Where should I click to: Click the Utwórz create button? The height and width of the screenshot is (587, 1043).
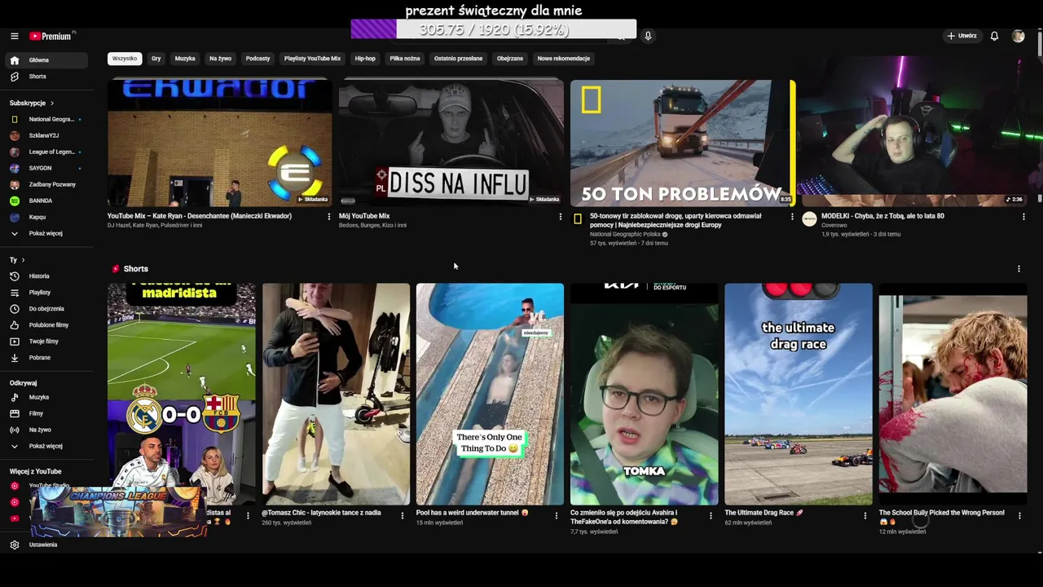coord(962,36)
